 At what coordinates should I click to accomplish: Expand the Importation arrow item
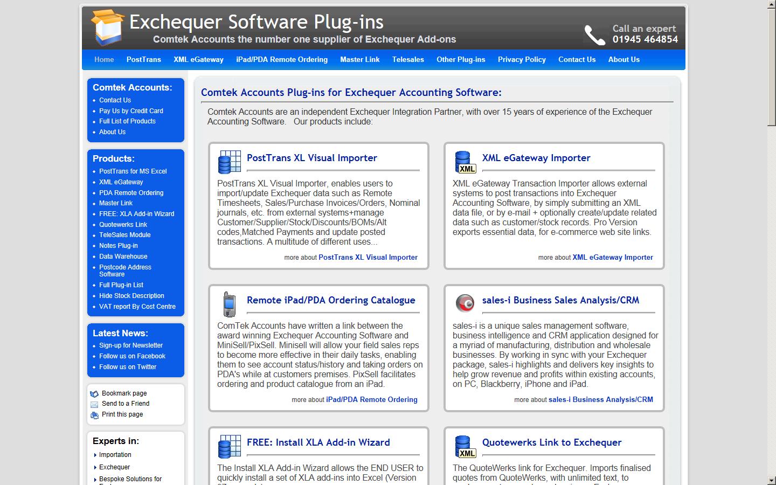pos(96,455)
